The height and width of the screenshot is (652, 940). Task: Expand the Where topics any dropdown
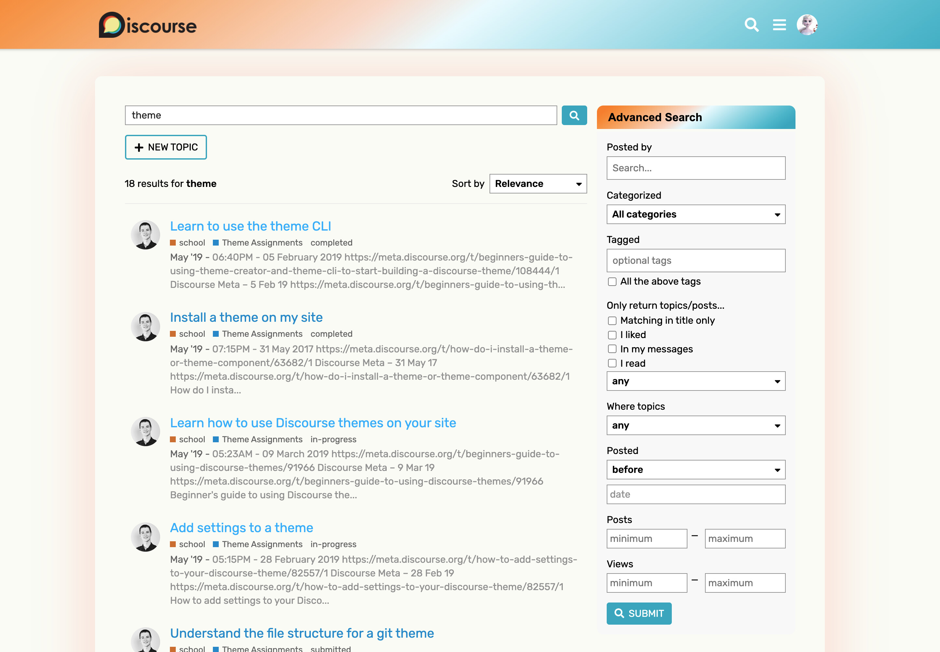[696, 426]
